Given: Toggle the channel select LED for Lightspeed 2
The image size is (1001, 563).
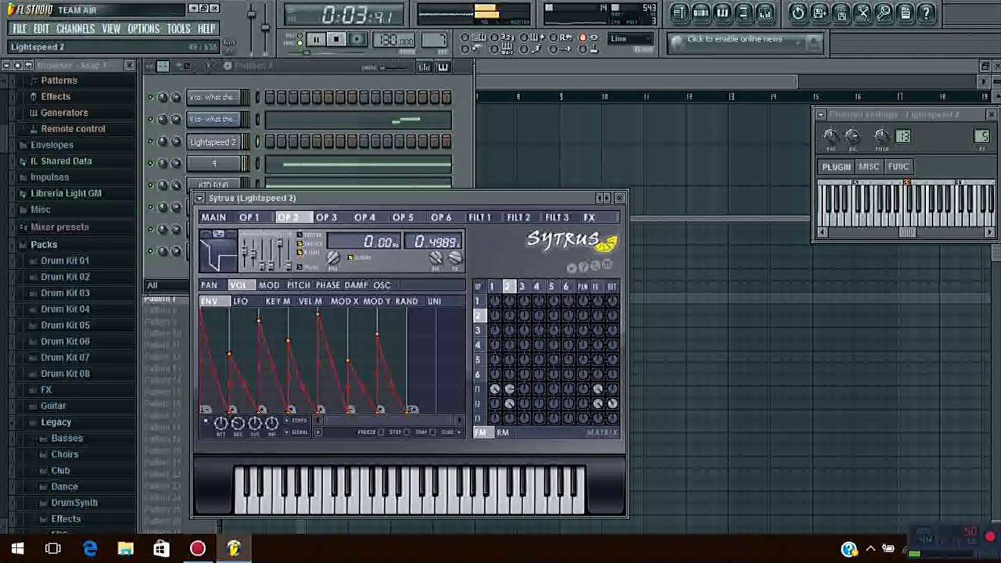Looking at the screenshot, I should click(x=257, y=142).
